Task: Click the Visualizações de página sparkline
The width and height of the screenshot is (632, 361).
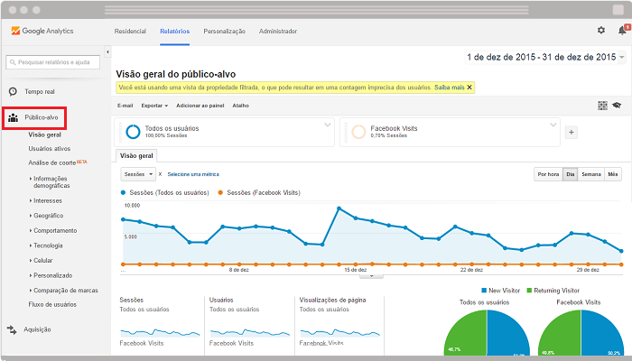Action: click(340, 332)
